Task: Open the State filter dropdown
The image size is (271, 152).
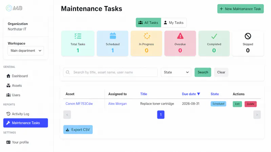Action: click(176, 72)
